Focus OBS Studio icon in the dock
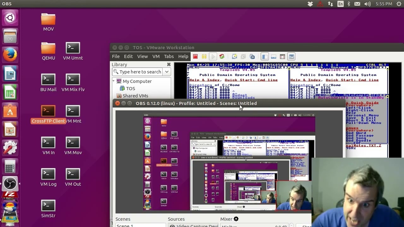Viewport: 404px width, 227px height. point(10,184)
